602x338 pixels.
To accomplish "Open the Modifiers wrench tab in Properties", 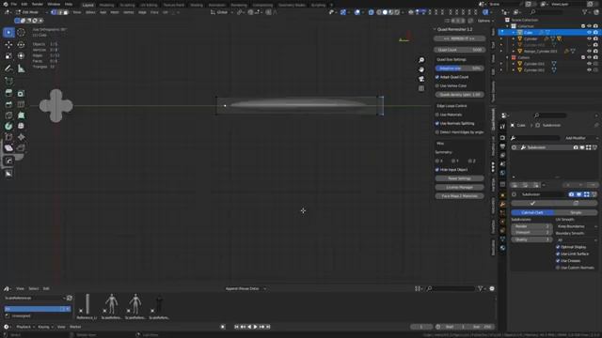I will tap(502, 205).
